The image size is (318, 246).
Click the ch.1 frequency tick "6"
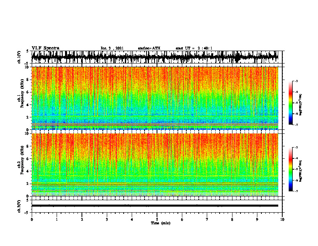[x=29, y=92]
